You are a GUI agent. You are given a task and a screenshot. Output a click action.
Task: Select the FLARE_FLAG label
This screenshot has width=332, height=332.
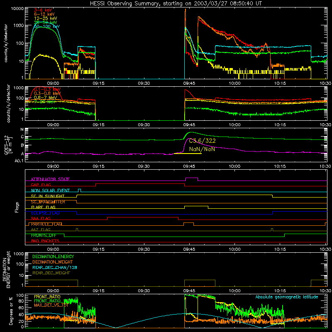click(x=43, y=207)
